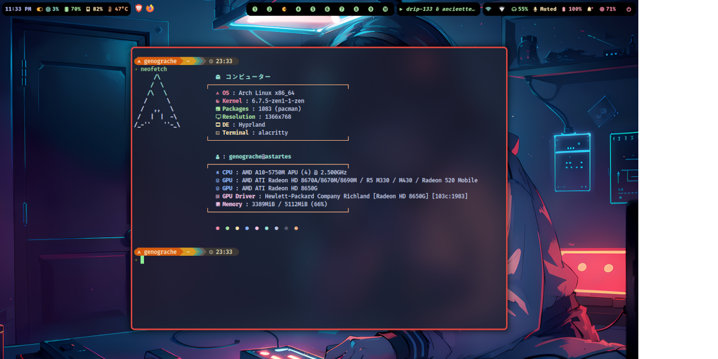718x359 pixels.
Task: Focus the terminal prompt cursor
Action: 142,260
